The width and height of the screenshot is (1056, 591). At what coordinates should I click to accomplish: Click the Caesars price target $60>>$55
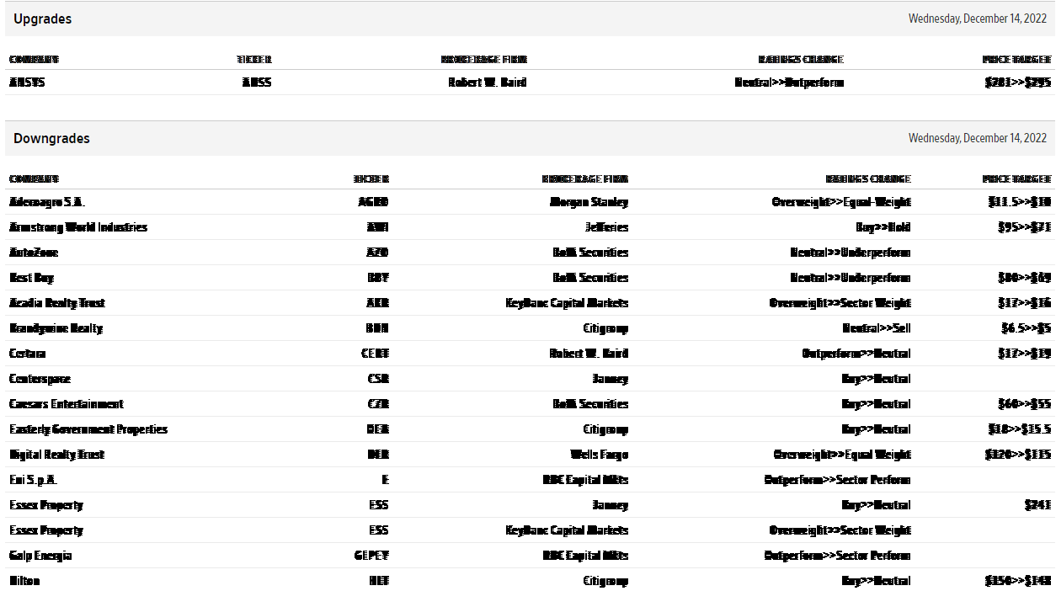point(1025,404)
